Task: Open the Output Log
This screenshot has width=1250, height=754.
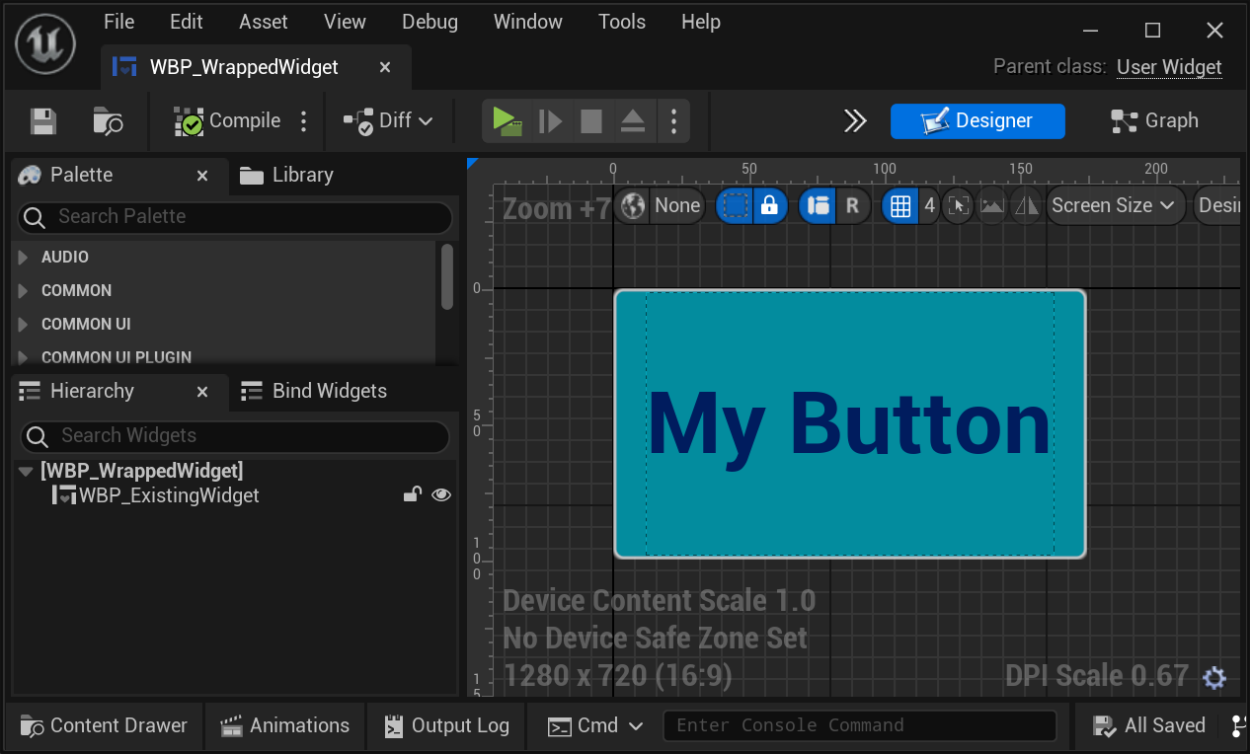Action: [446, 725]
